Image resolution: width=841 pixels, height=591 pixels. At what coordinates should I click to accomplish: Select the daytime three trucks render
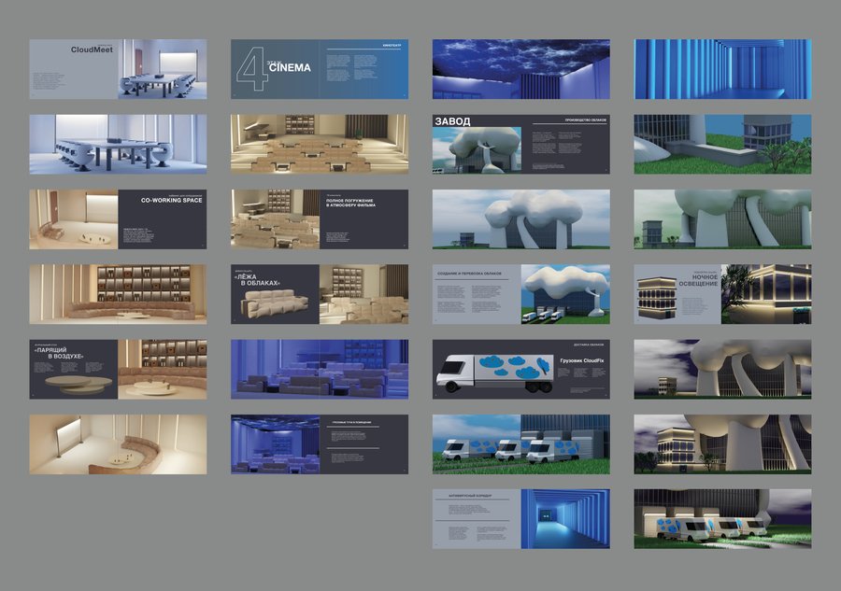(x=521, y=444)
